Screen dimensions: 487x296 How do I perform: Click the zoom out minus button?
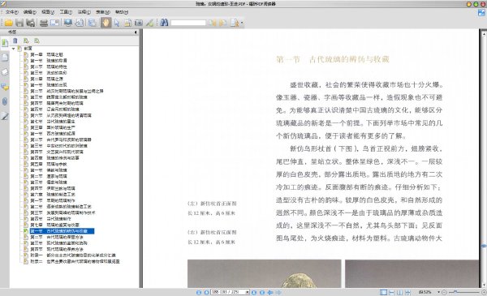(444, 292)
